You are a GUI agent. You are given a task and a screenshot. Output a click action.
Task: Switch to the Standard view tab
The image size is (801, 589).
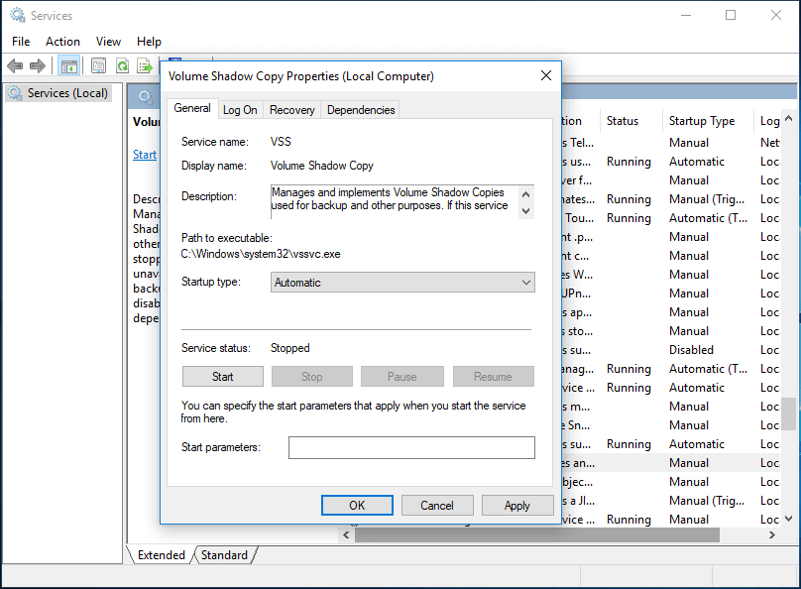[224, 554]
